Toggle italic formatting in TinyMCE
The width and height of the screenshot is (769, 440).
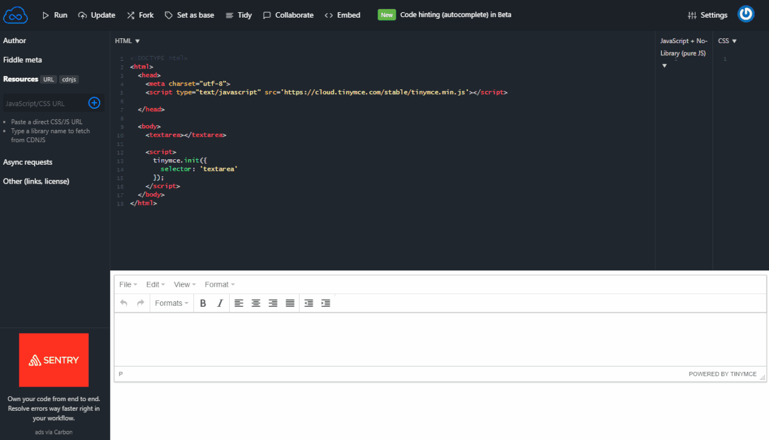(x=219, y=303)
